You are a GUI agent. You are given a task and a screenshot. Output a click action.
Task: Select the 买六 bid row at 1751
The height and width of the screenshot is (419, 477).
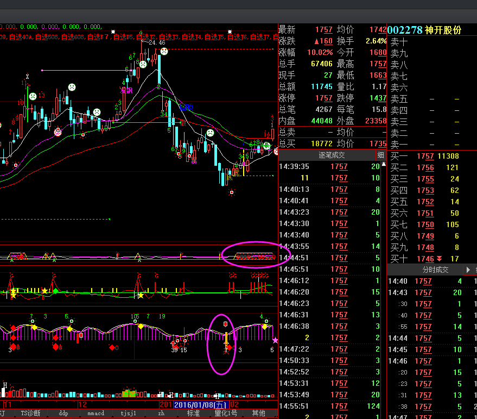click(x=431, y=213)
